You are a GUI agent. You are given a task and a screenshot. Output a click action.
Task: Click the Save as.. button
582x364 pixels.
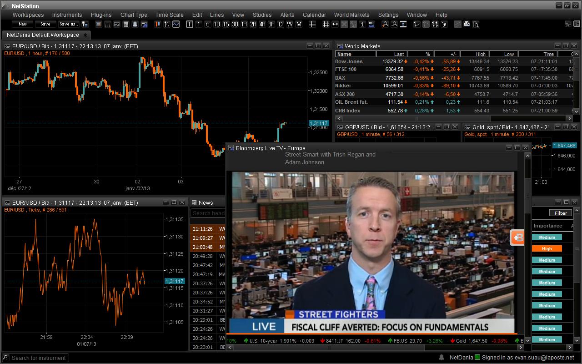pyautogui.click(x=69, y=24)
